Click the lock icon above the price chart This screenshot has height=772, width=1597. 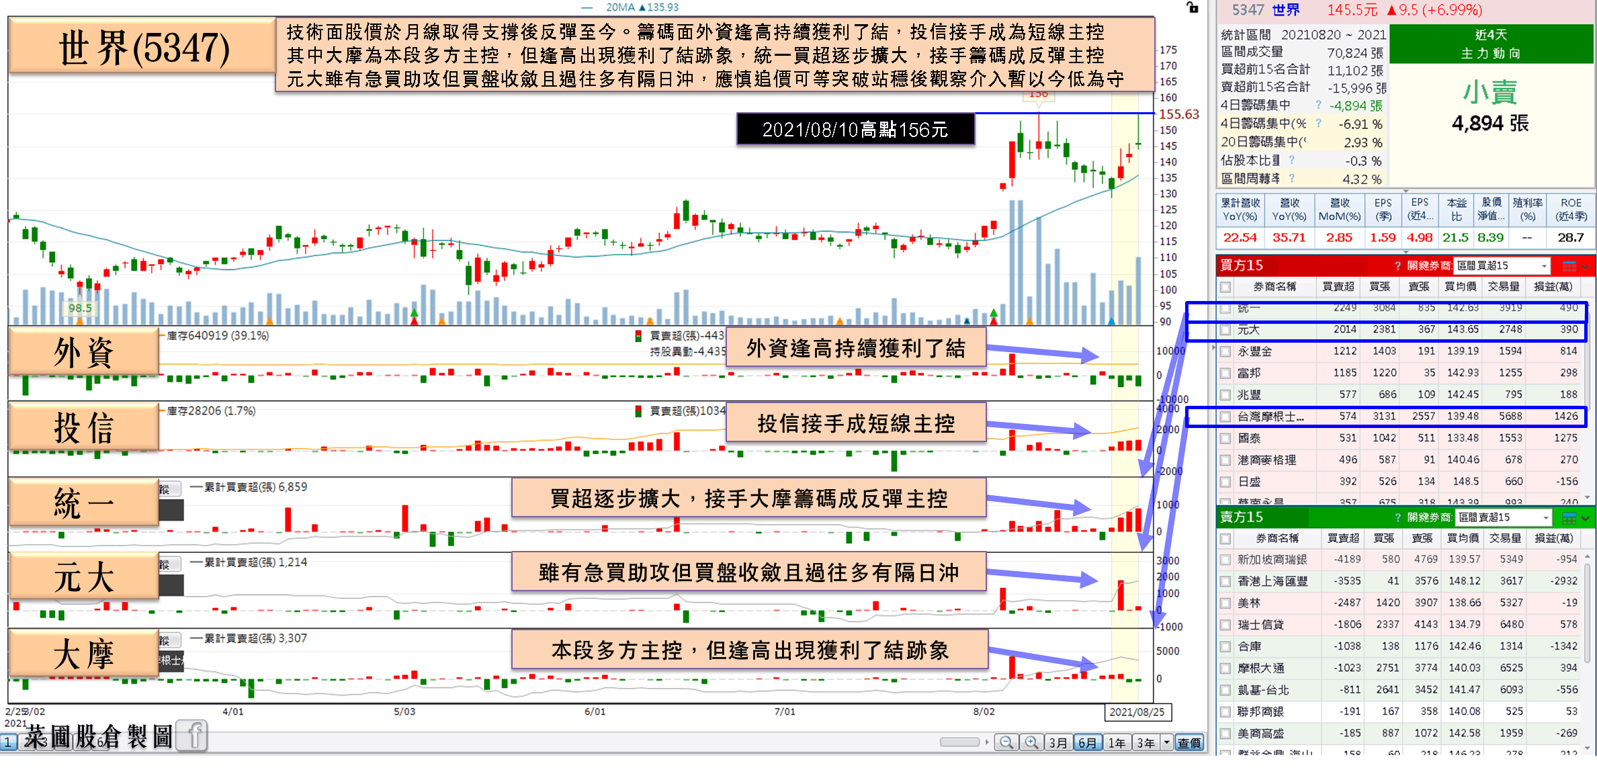pyautogui.click(x=1193, y=7)
